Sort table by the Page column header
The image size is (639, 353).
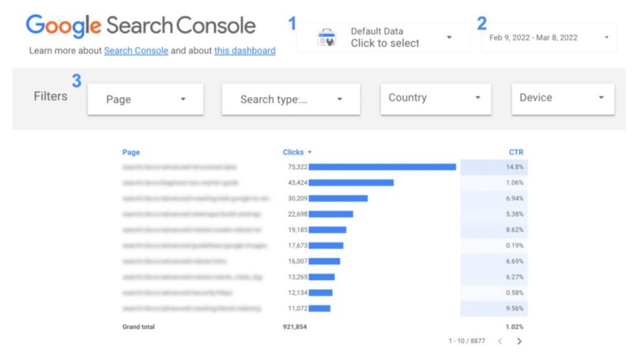[x=131, y=152]
